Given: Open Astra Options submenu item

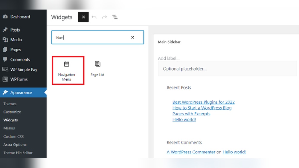Looking at the screenshot, I should (15, 145).
